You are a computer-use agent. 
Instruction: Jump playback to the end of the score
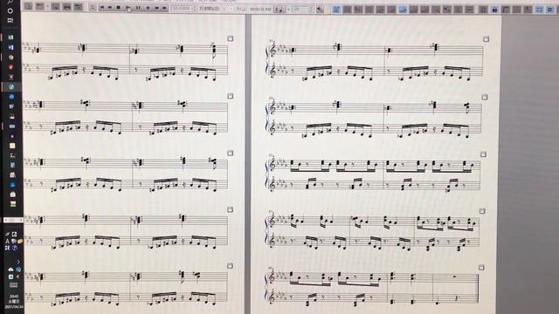coord(164,8)
